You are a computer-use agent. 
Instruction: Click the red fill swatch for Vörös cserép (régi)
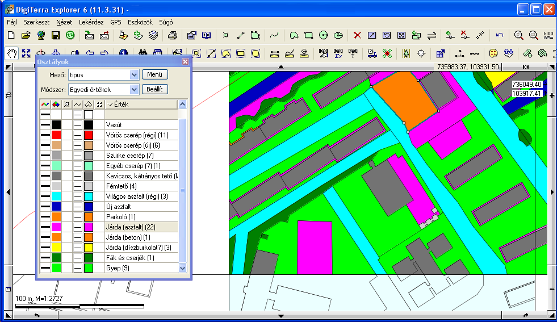click(x=56, y=135)
